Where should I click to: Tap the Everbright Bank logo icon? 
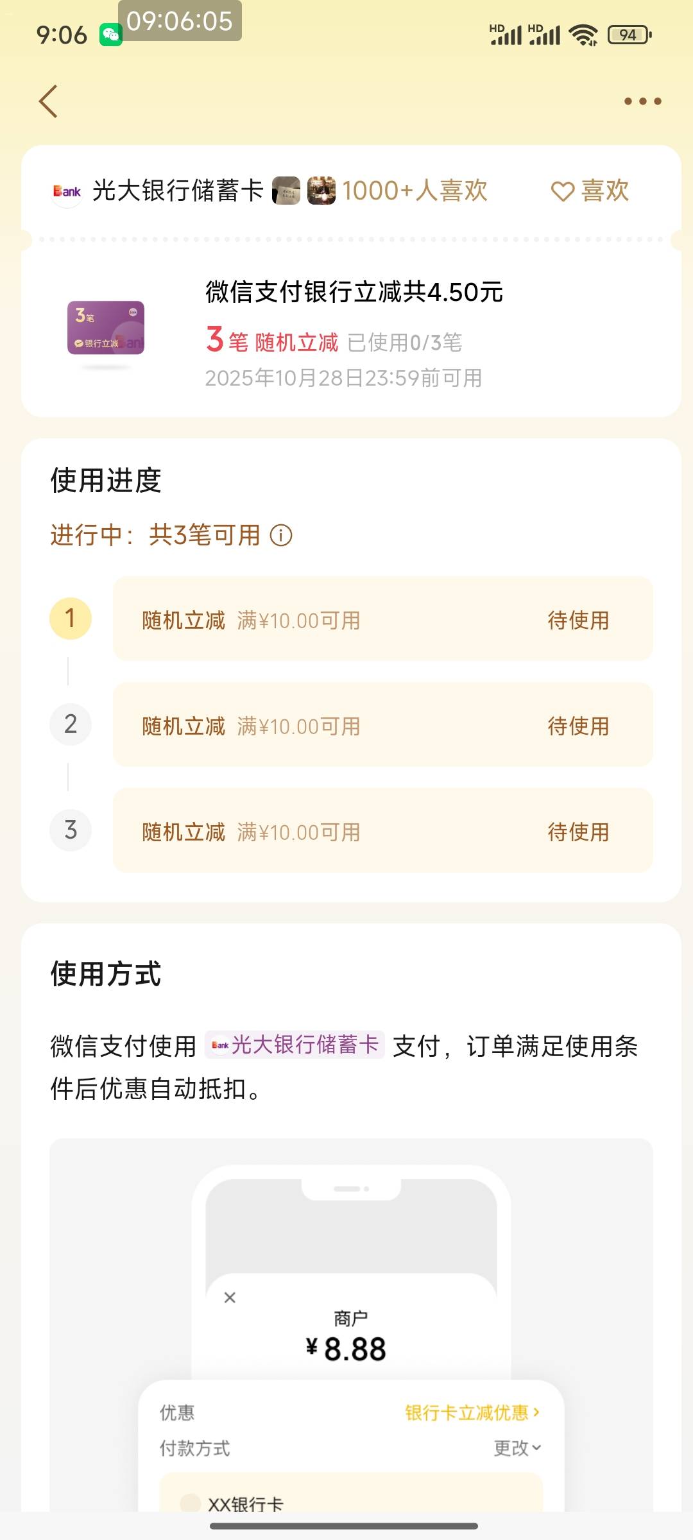(x=67, y=191)
